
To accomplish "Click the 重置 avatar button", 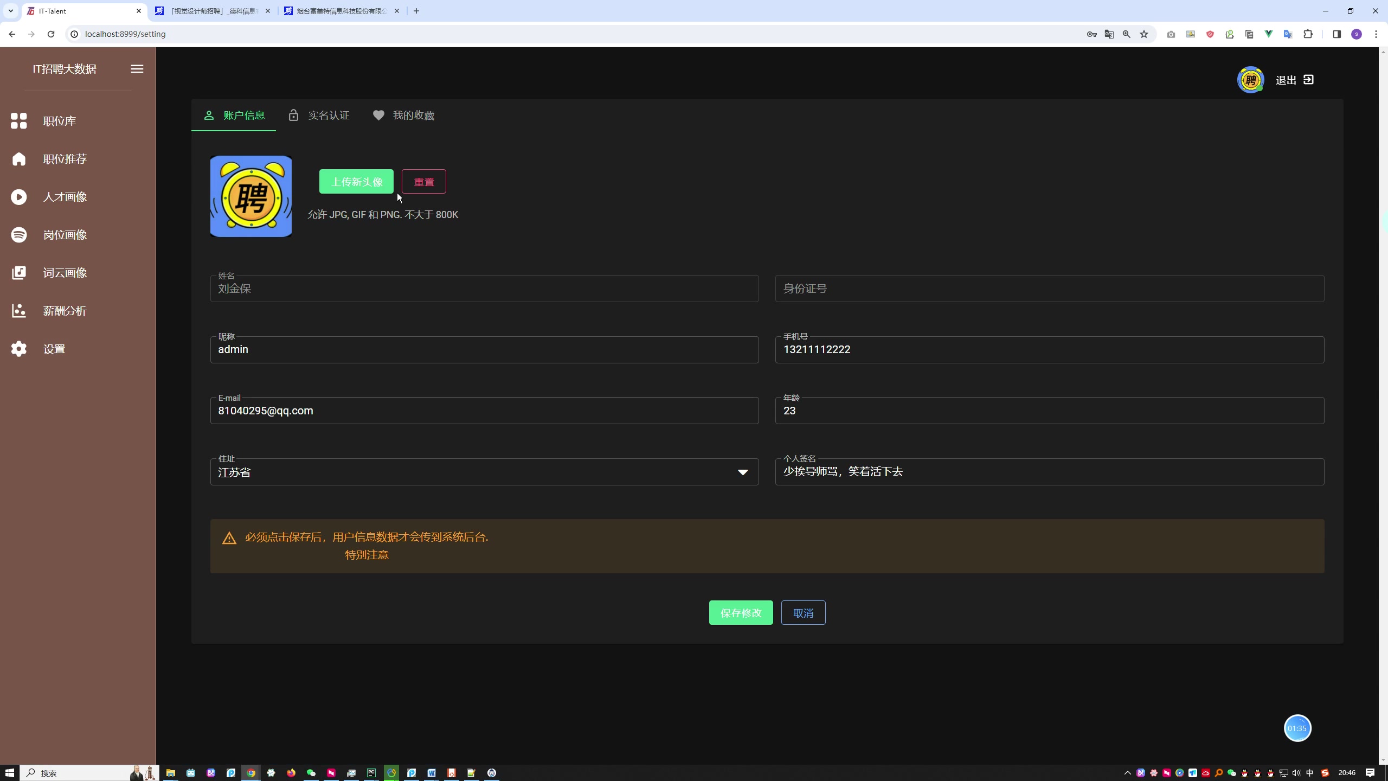I will click(423, 182).
